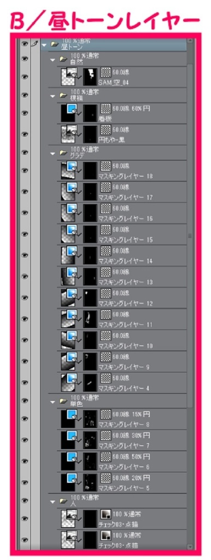211x560 pixels.
Task: Click the tone pattern icon of 円もや-黒
Action: click(x=106, y=130)
